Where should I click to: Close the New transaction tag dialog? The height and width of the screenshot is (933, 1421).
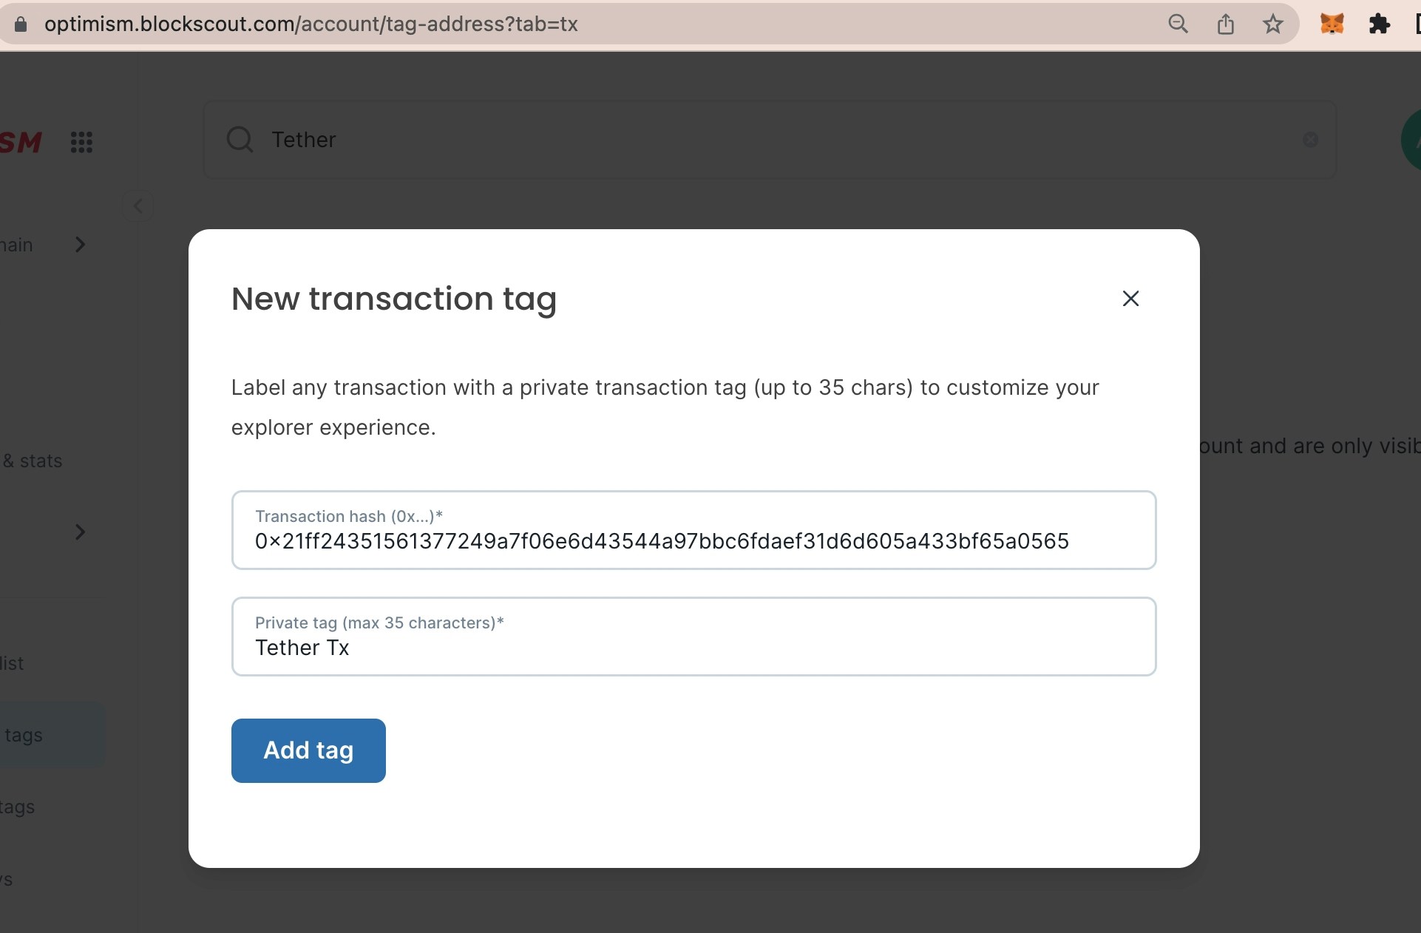tap(1130, 299)
